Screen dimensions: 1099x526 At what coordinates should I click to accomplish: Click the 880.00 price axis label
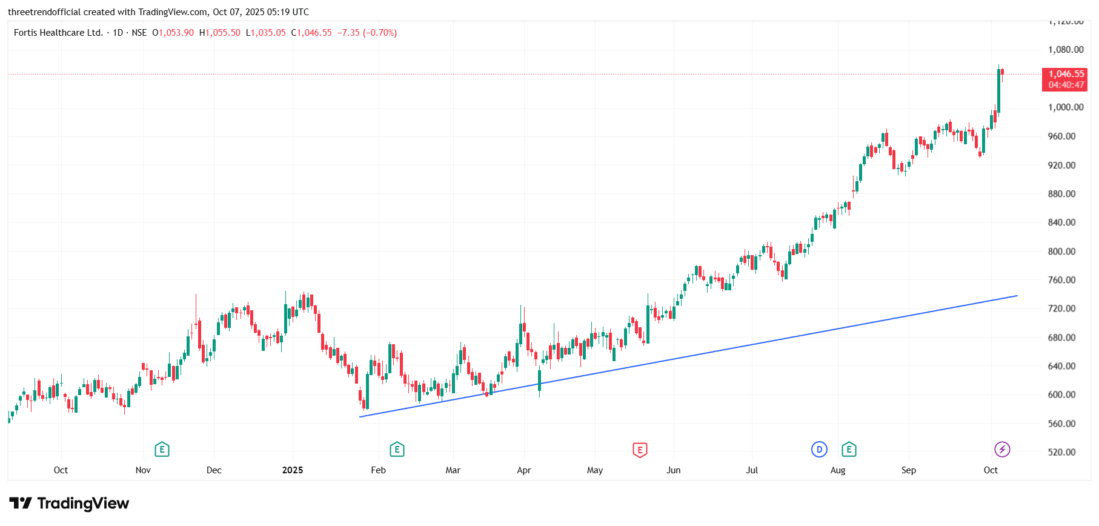pyautogui.click(x=1062, y=194)
